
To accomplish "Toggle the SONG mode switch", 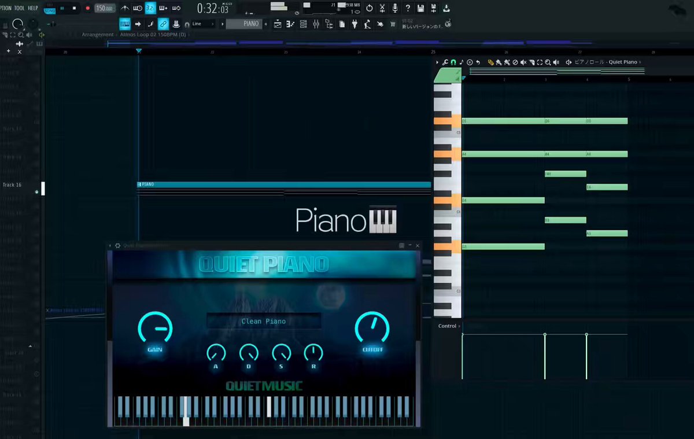I will [50, 11].
